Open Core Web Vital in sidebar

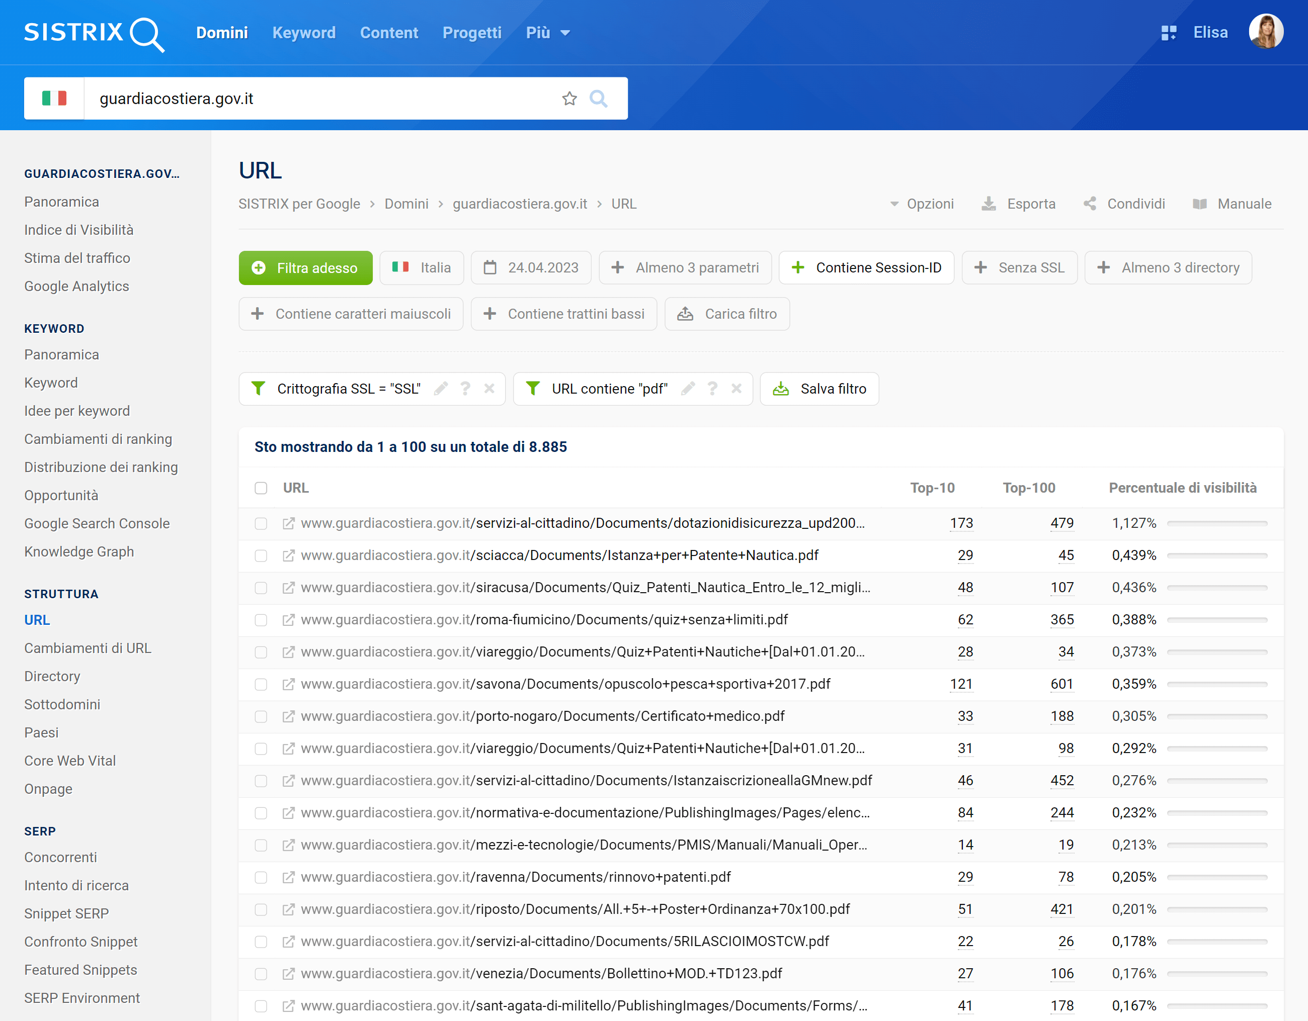point(70,761)
